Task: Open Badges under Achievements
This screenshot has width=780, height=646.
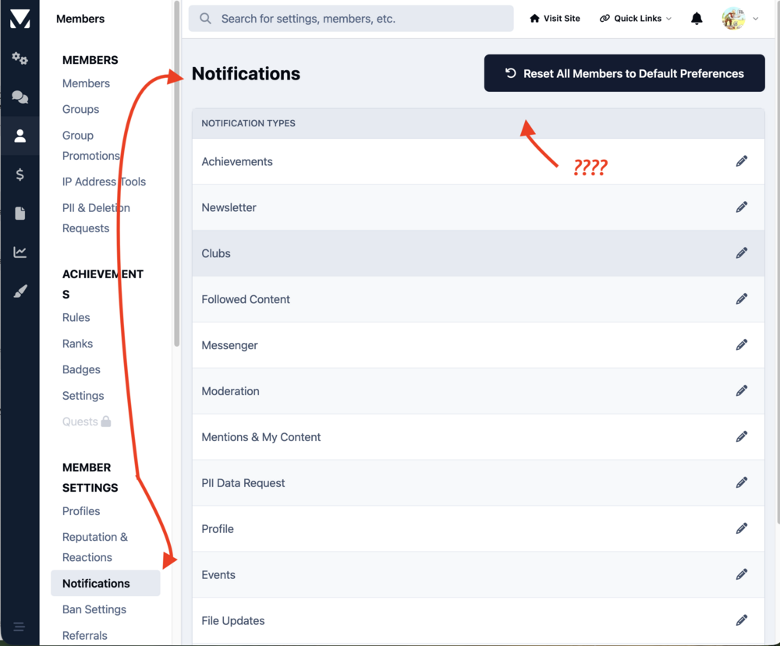Action: point(81,369)
